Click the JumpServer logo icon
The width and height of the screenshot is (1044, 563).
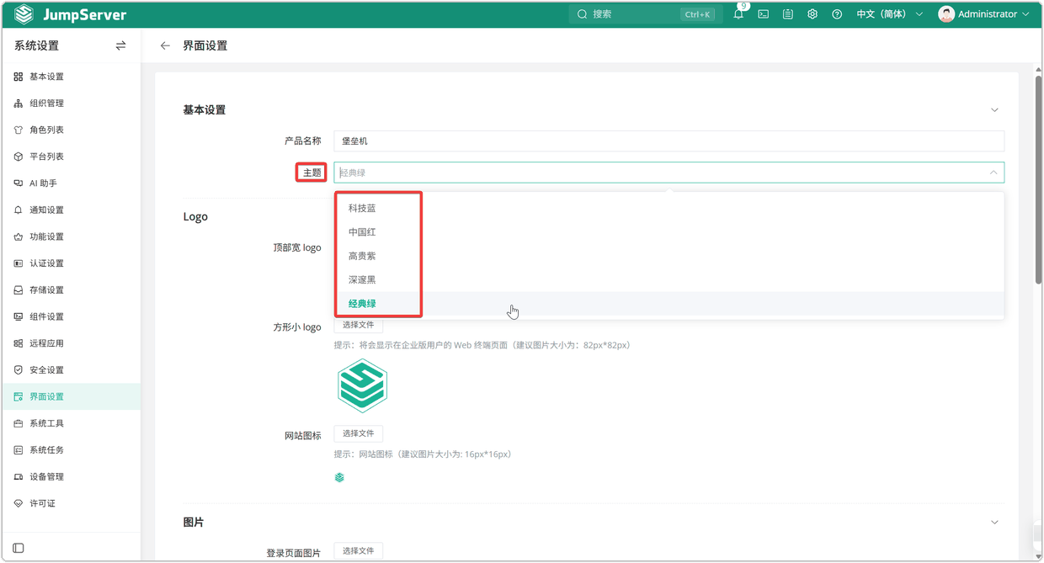(x=24, y=14)
